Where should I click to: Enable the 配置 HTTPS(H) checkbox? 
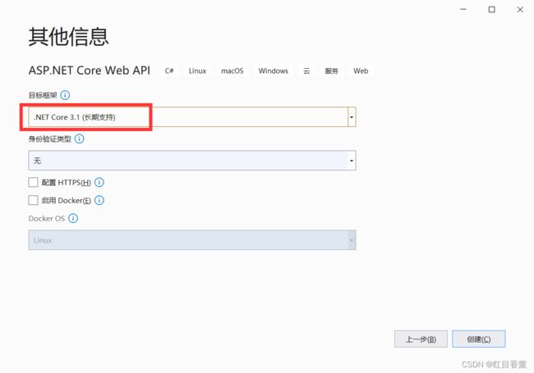[x=34, y=183]
